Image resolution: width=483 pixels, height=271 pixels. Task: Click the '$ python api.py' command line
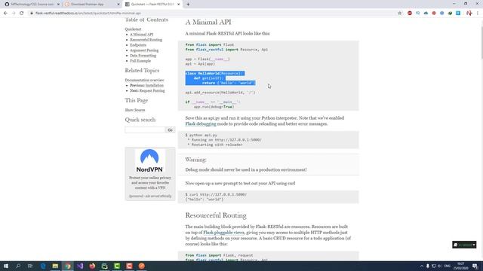(202, 135)
